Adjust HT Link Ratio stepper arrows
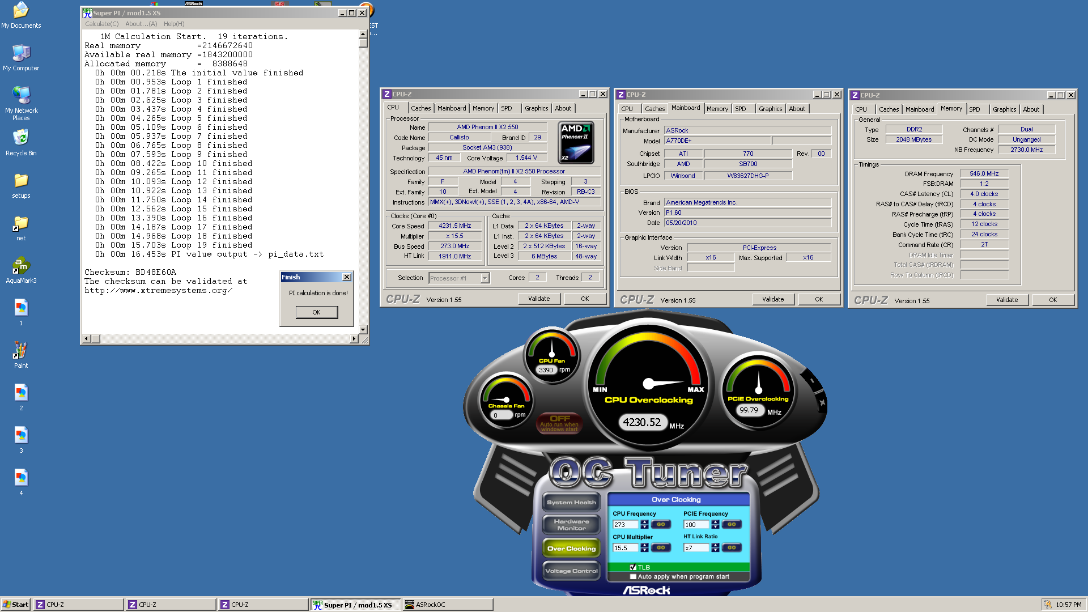Image resolution: width=1088 pixels, height=612 pixels. point(715,547)
